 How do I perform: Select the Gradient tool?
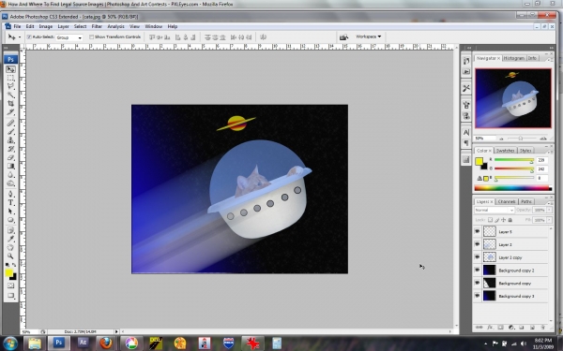click(x=10, y=166)
